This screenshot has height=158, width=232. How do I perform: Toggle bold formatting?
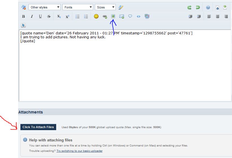[23, 17]
